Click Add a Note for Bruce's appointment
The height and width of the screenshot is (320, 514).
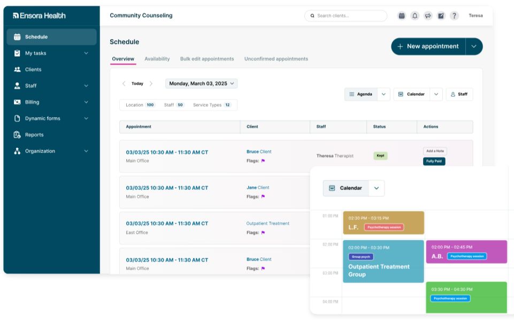[x=435, y=151]
